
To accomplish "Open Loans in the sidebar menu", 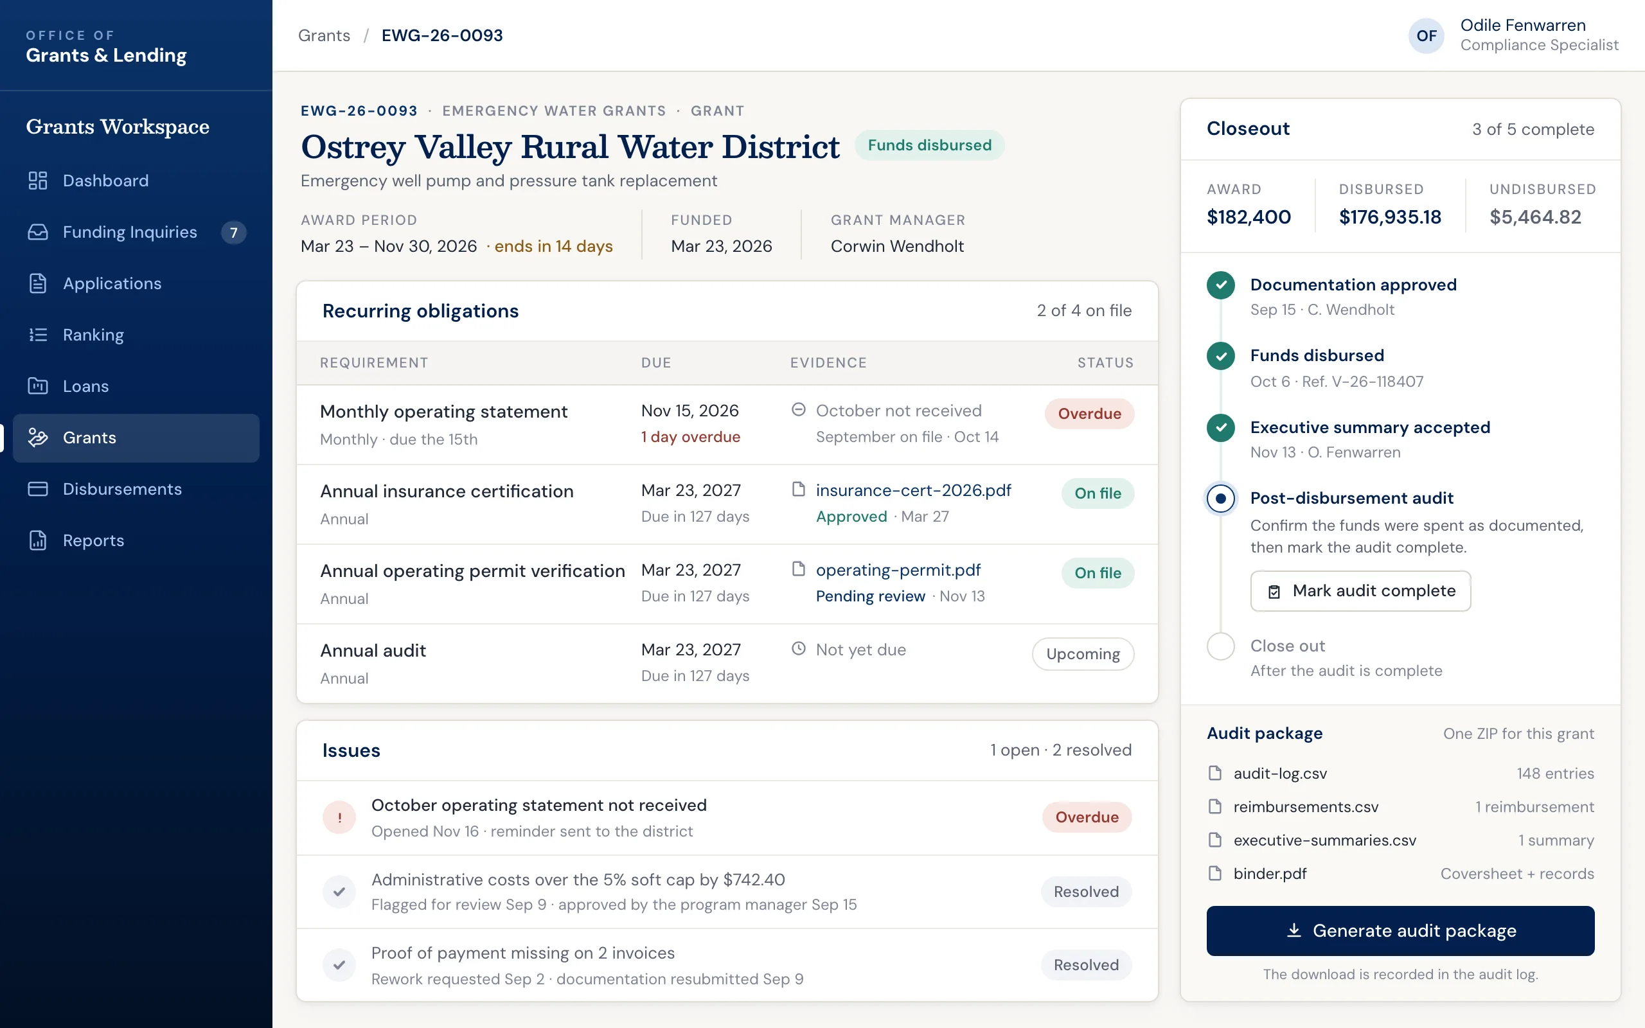I will 136,386.
